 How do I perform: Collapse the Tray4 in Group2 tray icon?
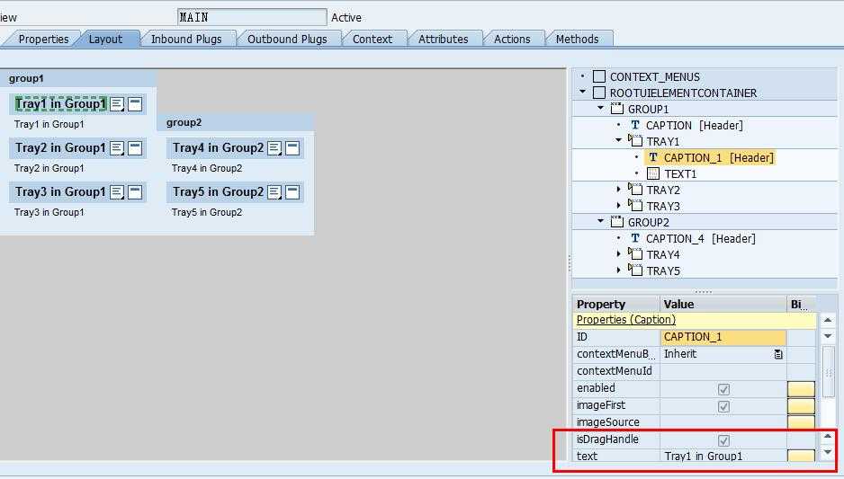coord(292,148)
